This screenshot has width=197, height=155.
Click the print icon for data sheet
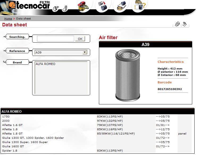point(177,25)
